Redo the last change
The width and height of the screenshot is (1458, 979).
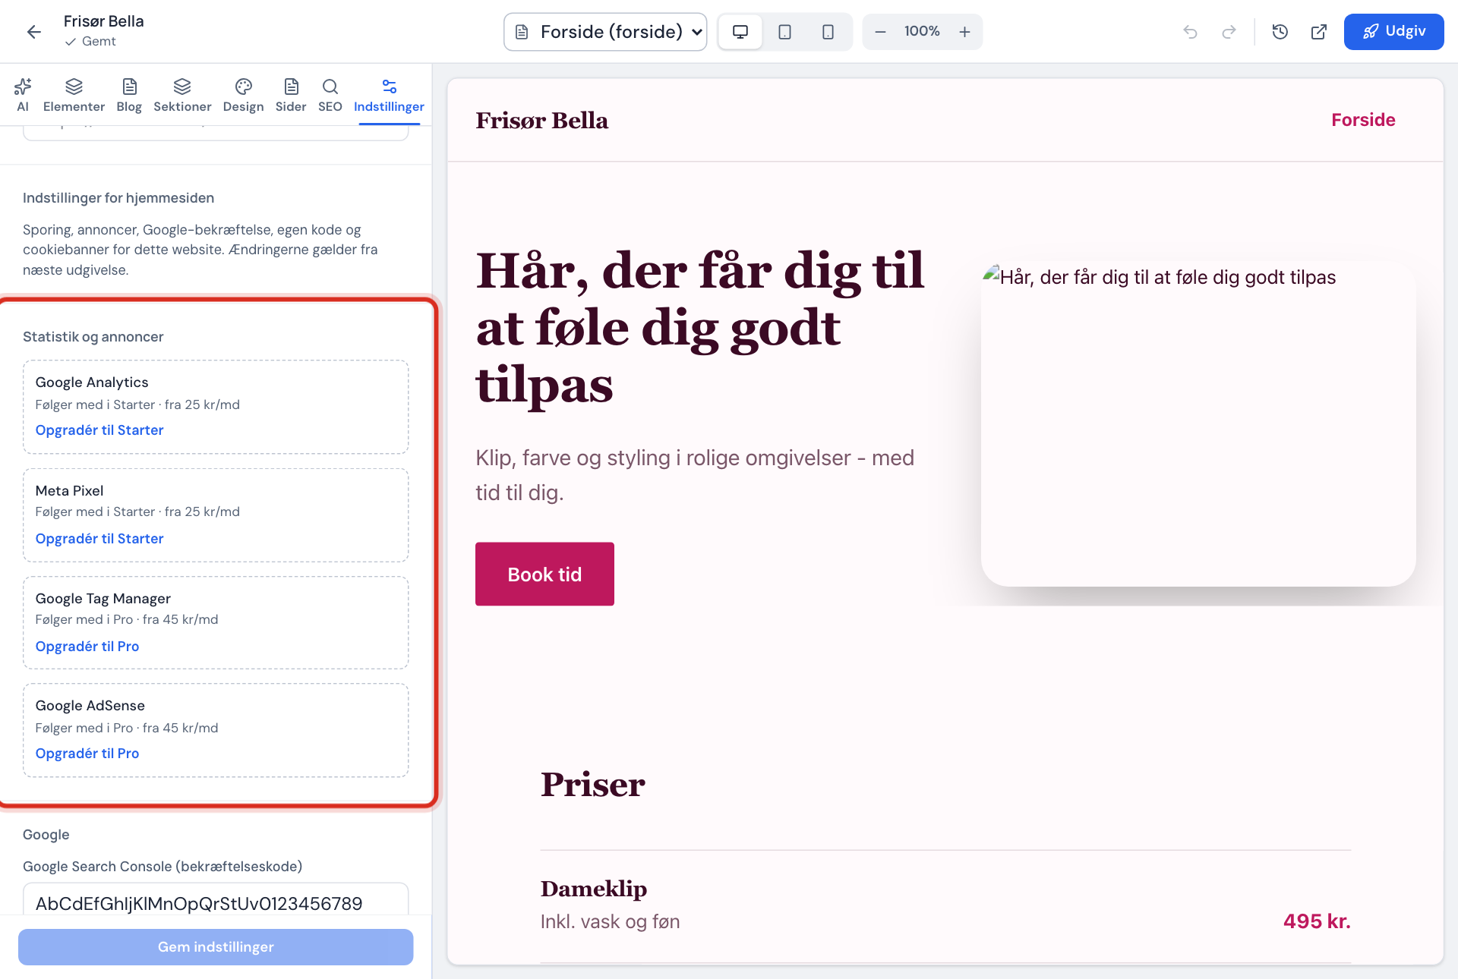click(x=1229, y=32)
